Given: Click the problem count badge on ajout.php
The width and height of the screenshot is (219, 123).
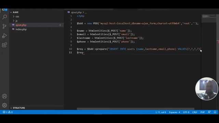Looking at the screenshot, I should click(x=60, y=25).
